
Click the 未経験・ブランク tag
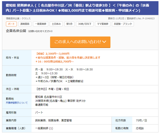123,24
